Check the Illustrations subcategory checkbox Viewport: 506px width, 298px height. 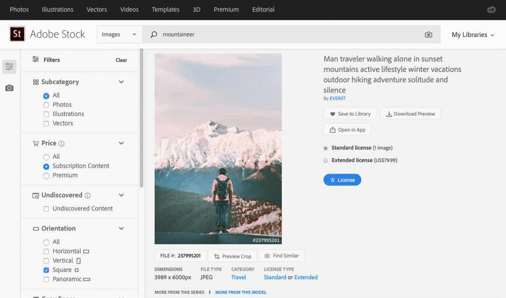click(x=46, y=115)
